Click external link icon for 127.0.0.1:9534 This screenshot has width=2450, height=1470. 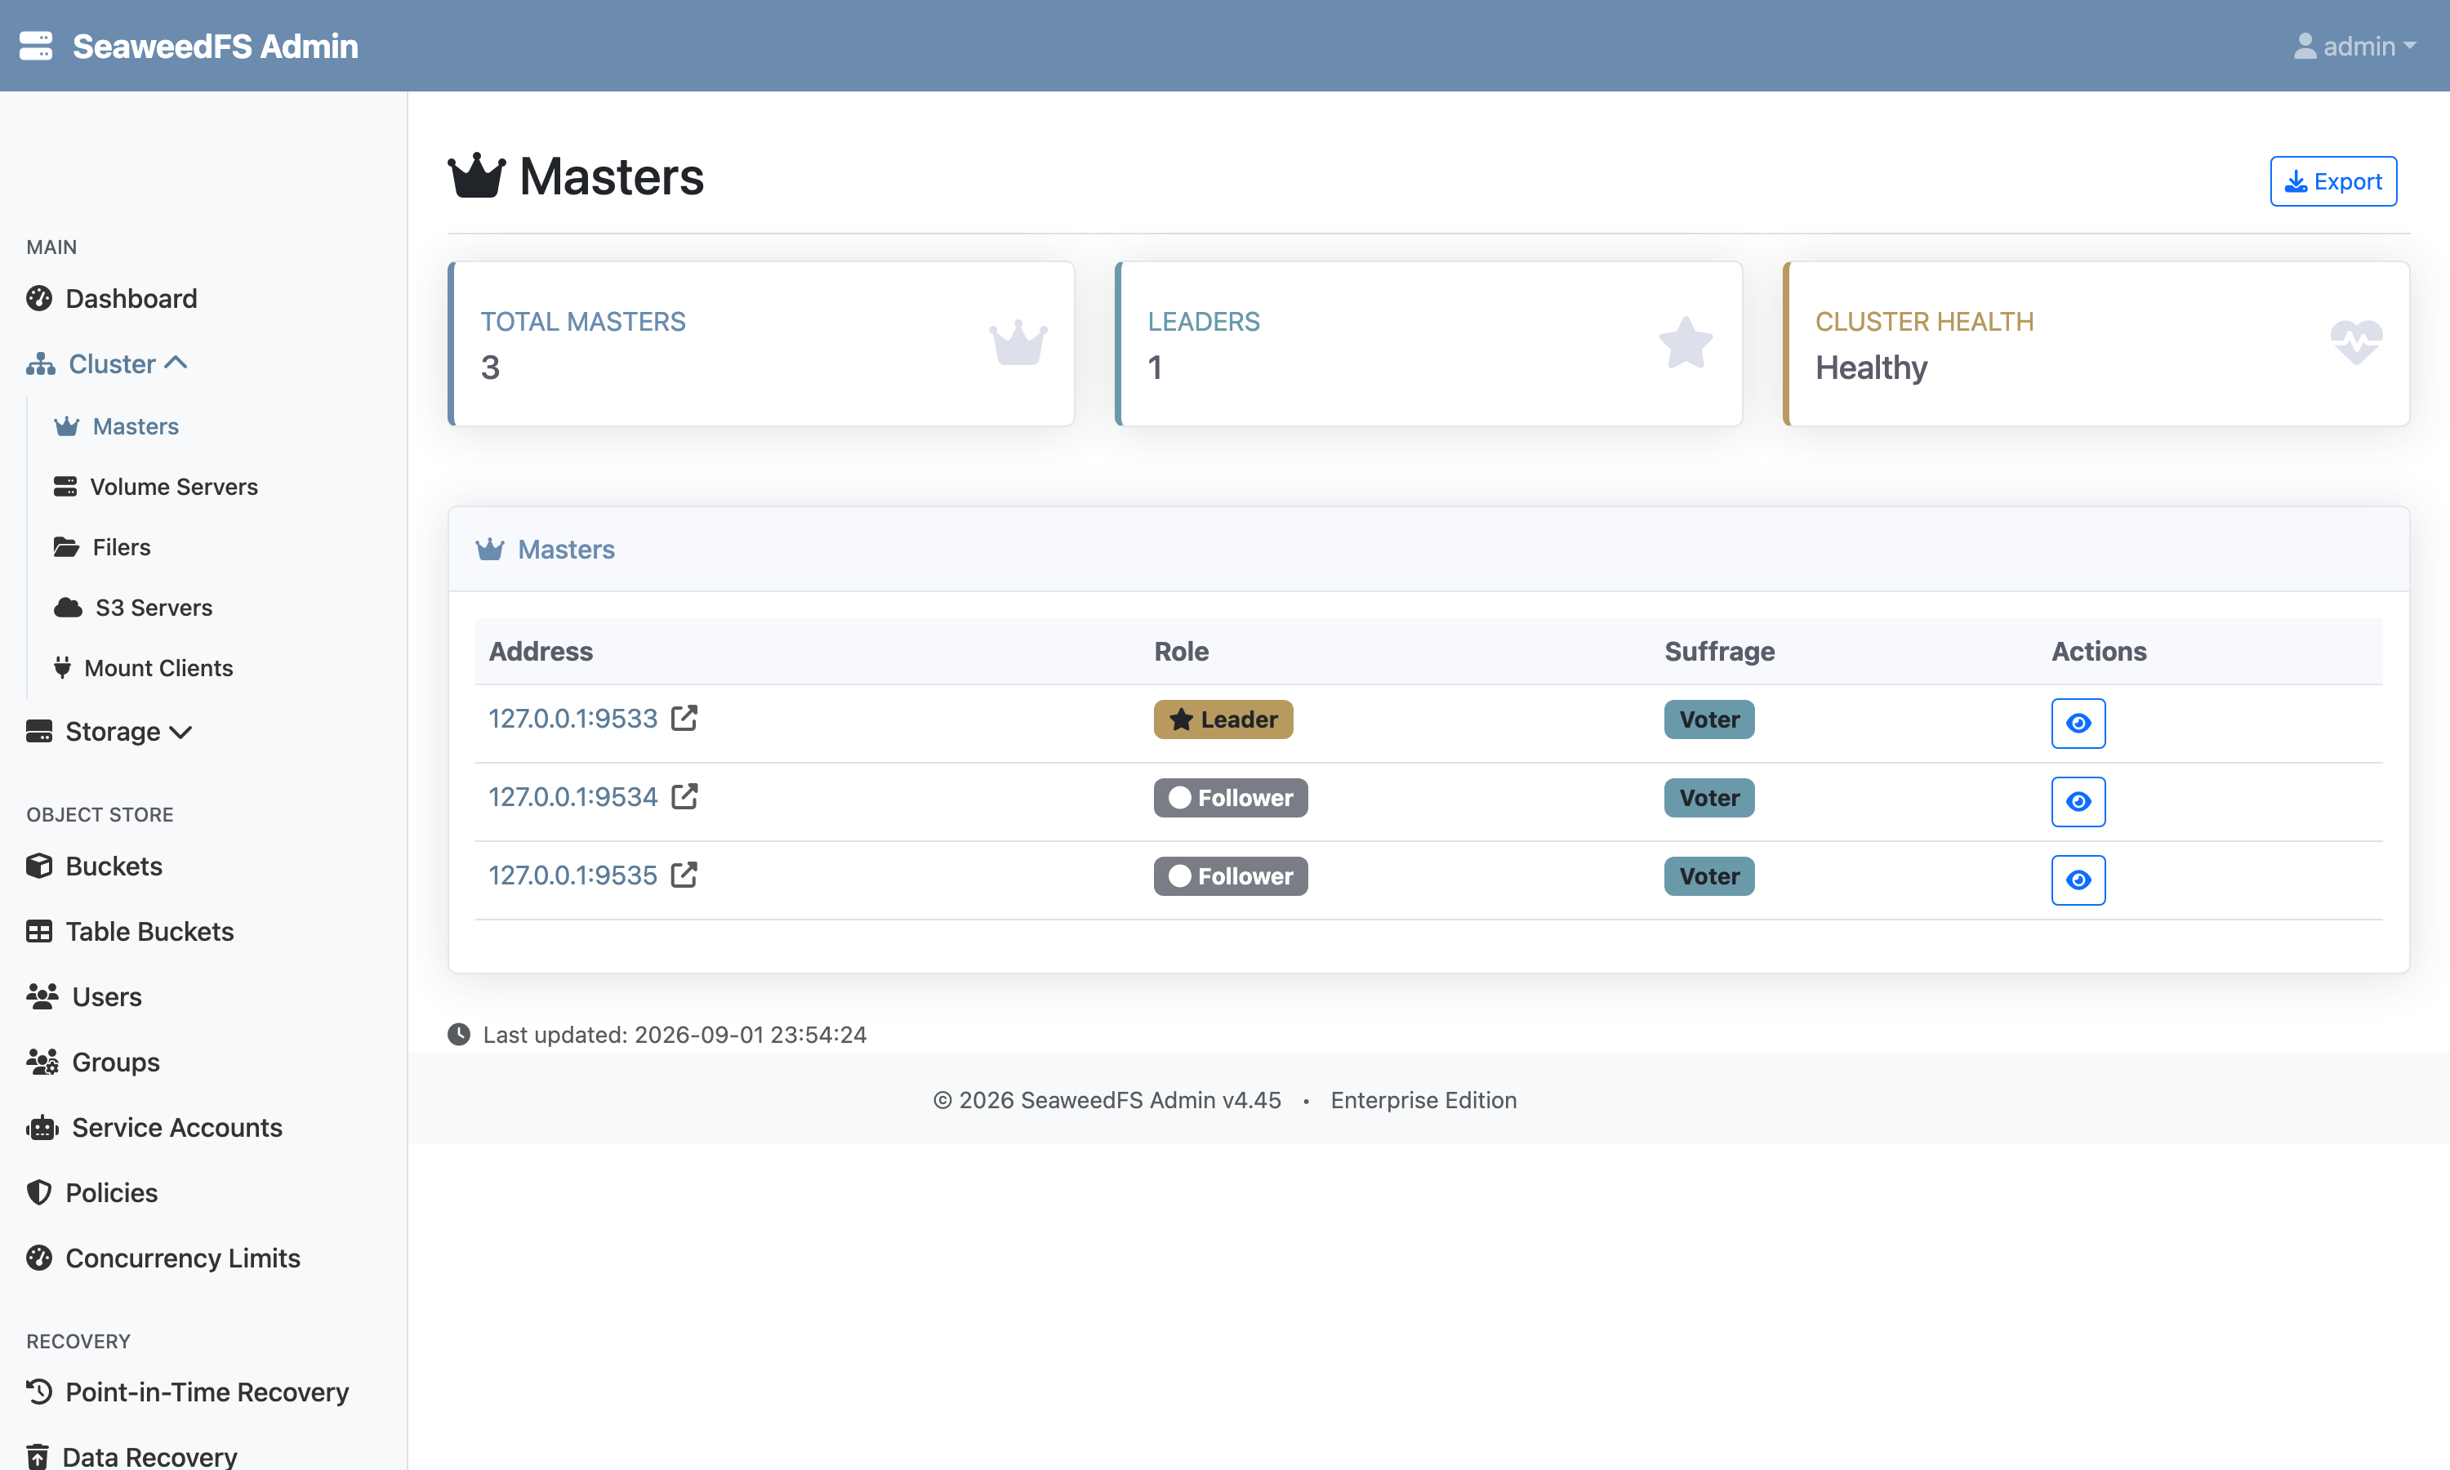(684, 795)
